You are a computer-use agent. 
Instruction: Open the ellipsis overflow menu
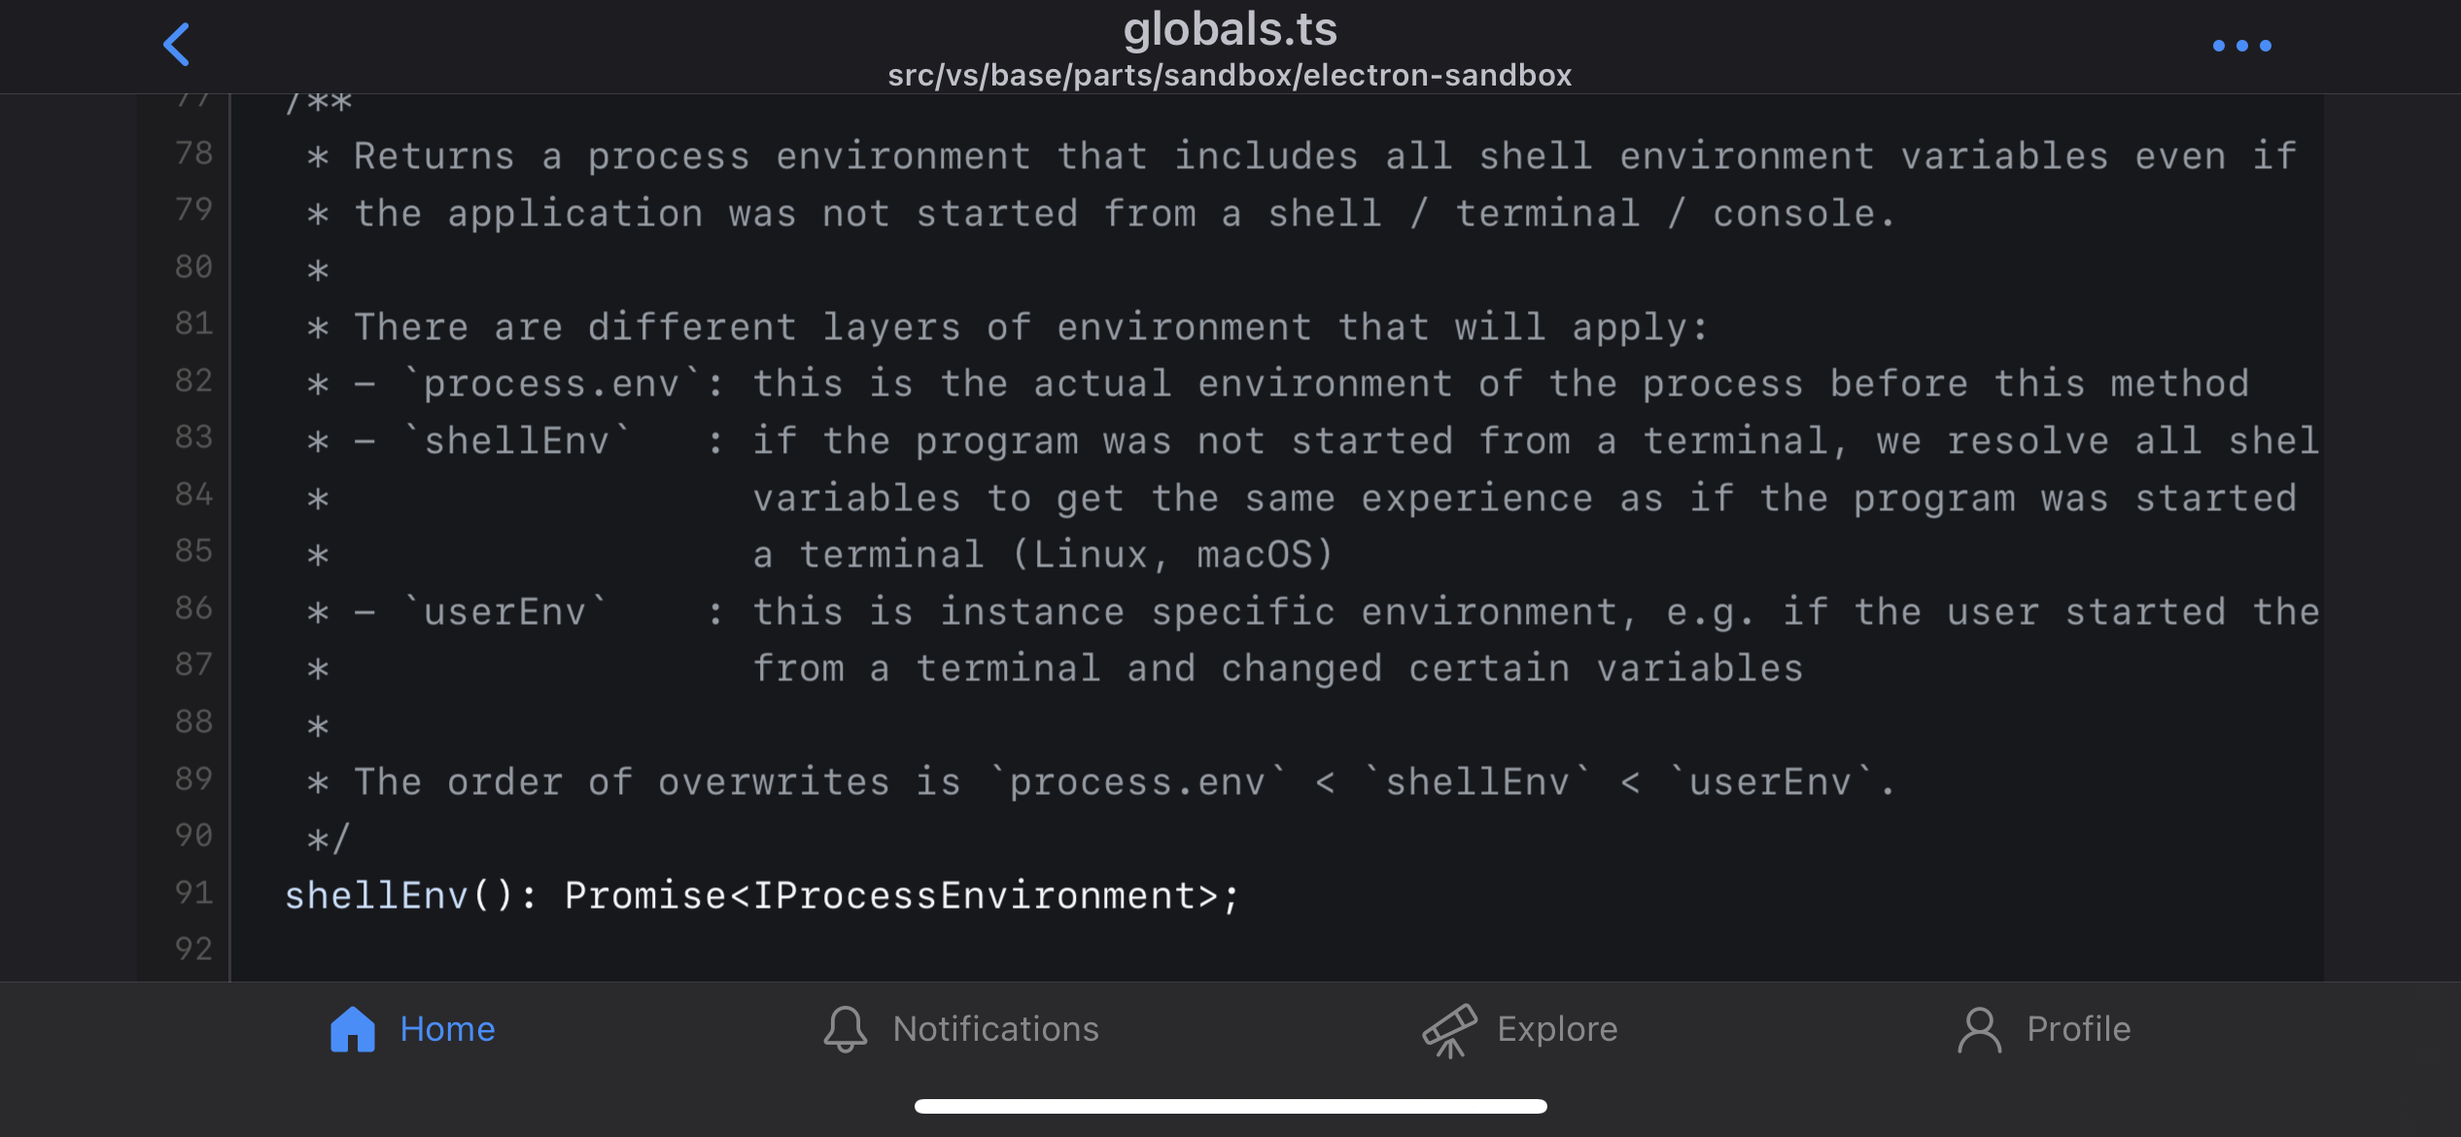[x=2240, y=46]
